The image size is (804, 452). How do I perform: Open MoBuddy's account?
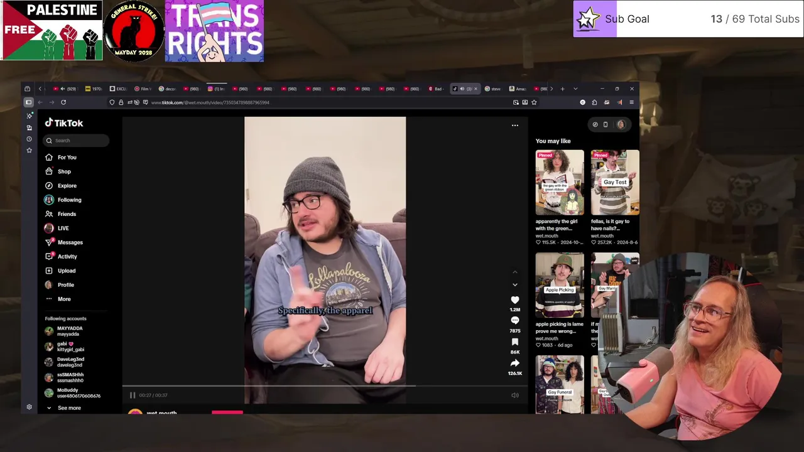click(72, 393)
